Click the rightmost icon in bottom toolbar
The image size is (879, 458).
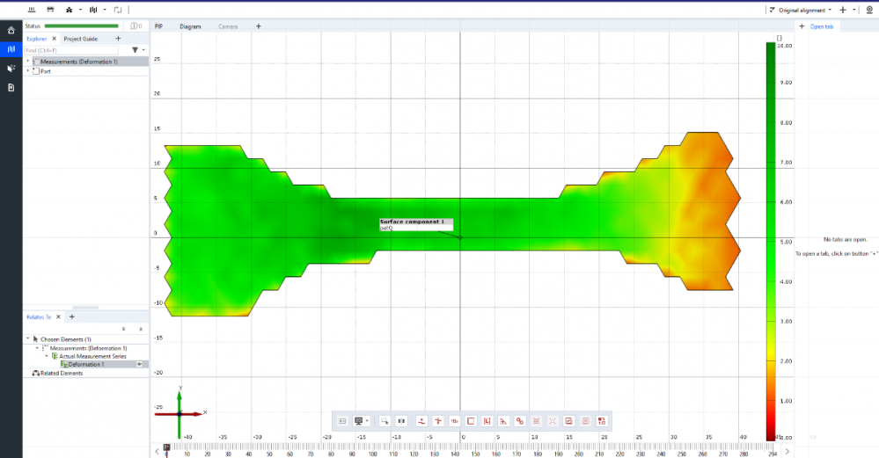pyautogui.click(x=602, y=421)
